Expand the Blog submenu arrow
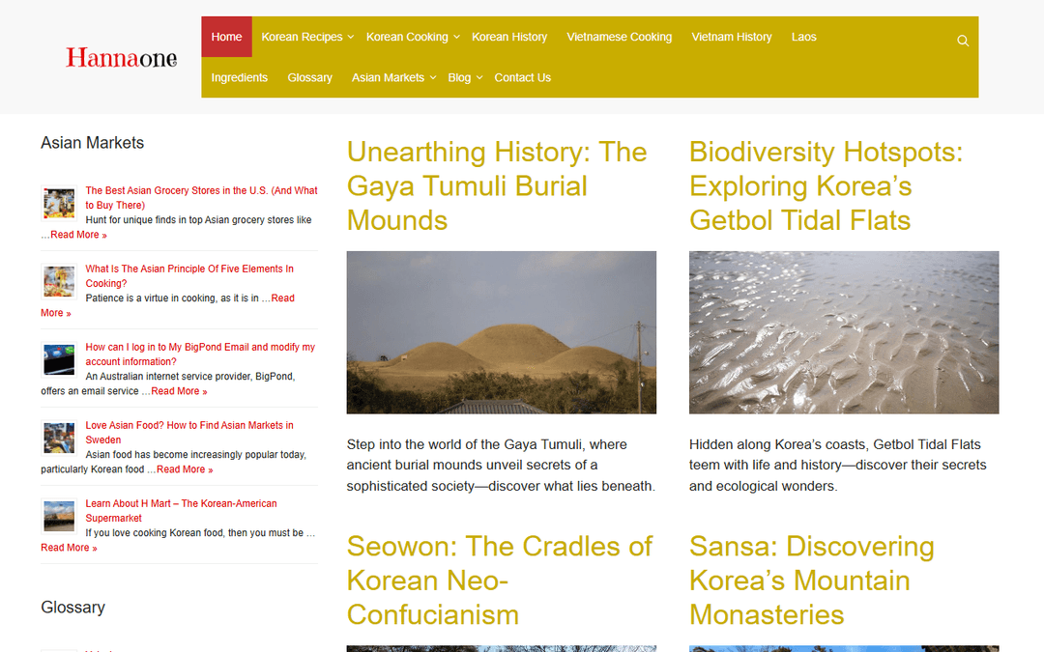This screenshot has height=652, width=1044. coord(479,78)
